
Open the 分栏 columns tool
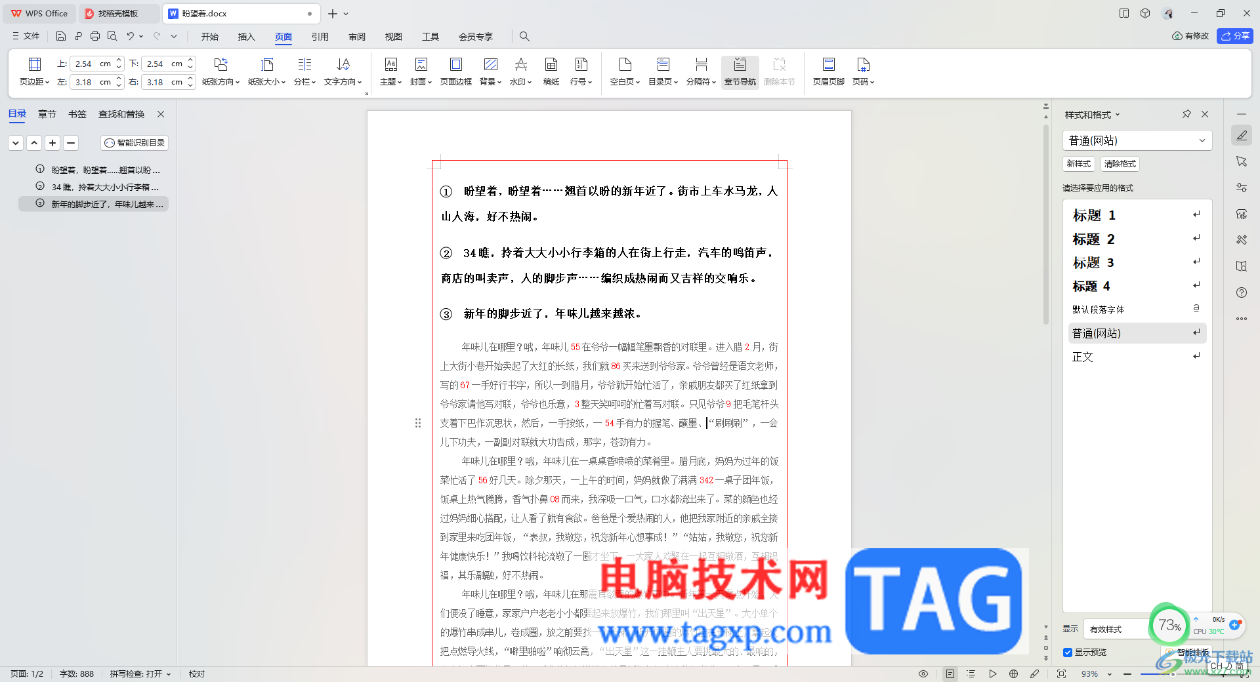point(304,71)
